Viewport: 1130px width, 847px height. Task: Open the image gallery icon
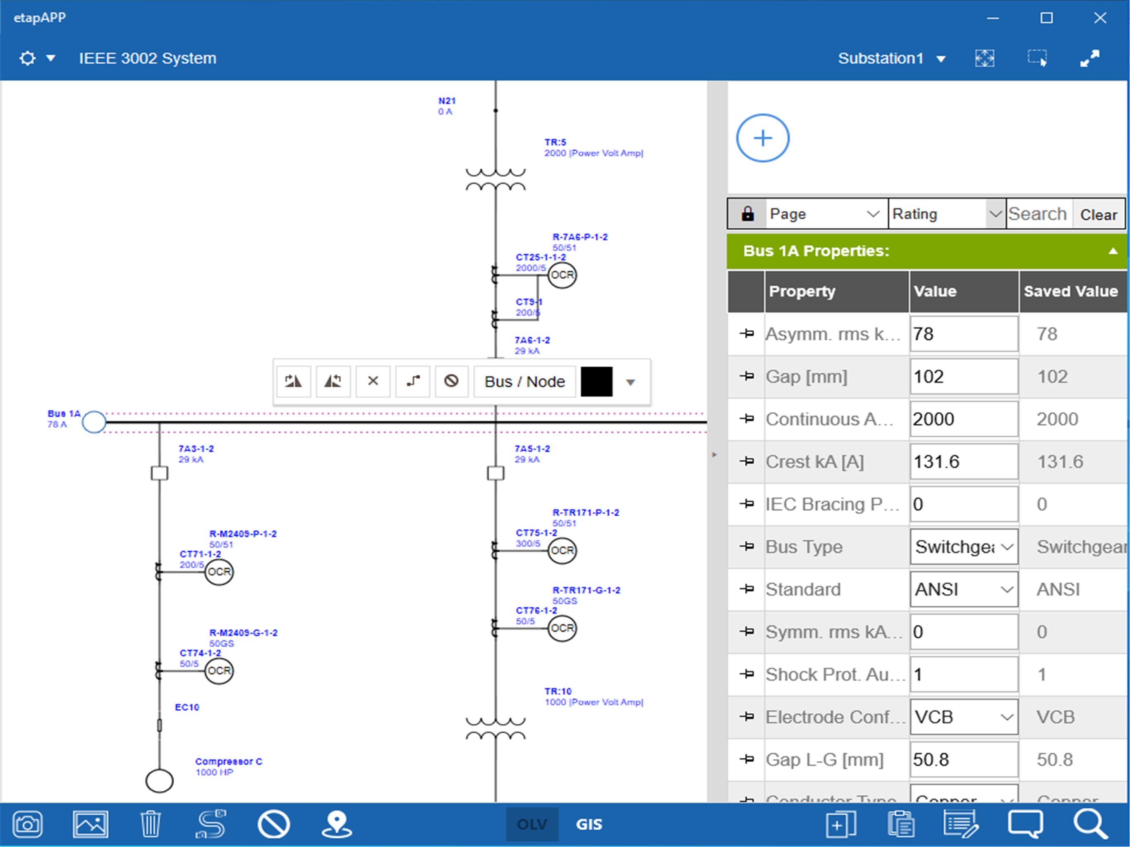coord(90,824)
